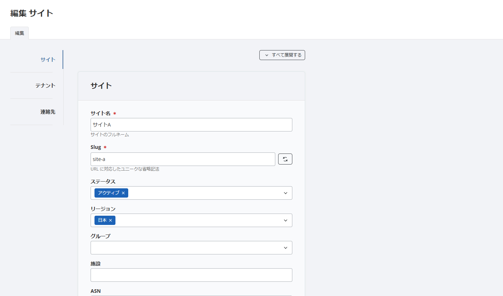Click helper text サイトのフルネーム

point(110,135)
